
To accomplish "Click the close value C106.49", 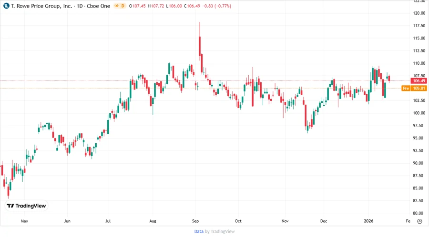I will [x=192, y=6].
